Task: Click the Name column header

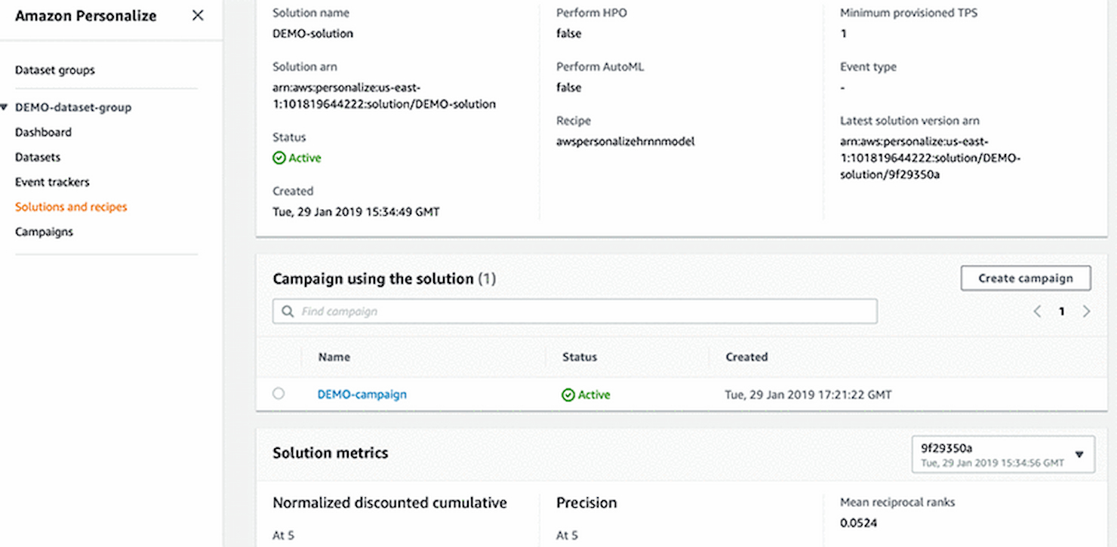Action: [334, 357]
